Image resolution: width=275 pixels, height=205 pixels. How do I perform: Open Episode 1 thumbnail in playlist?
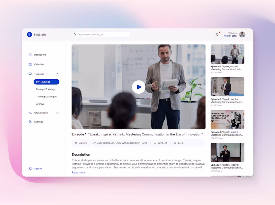227,54
